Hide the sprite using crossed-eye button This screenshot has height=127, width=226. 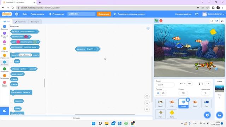click(x=163, y=93)
